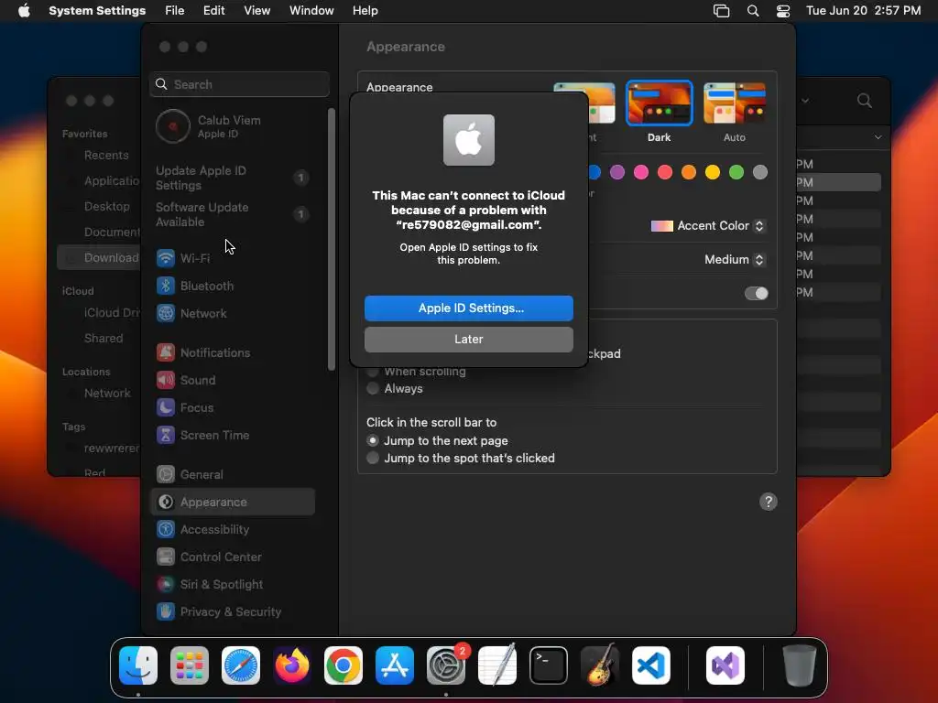Open Sound settings icon
Image resolution: width=938 pixels, height=703 pixels.
click(166, 380)
